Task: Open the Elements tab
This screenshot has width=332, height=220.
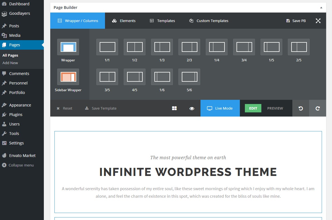Action: click(124, 21)
